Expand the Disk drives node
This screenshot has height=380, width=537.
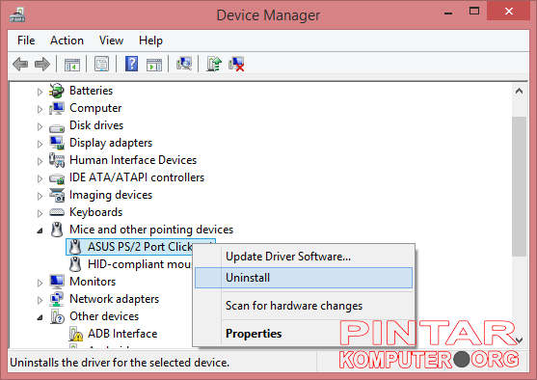click(40, 126)
